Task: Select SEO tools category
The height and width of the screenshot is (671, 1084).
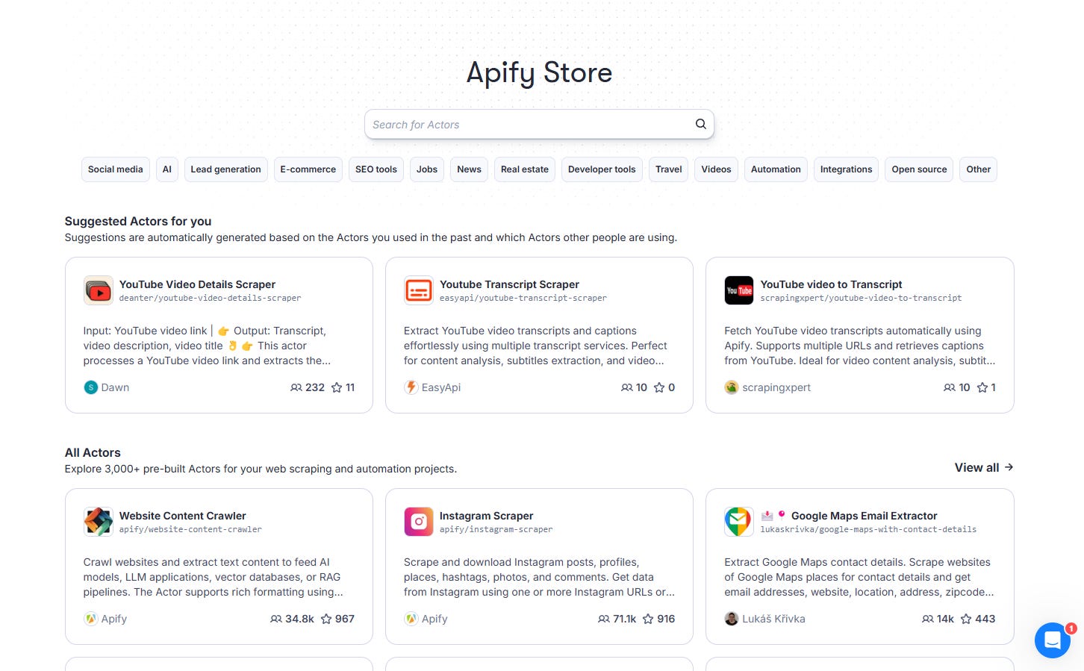Action: point(376,169)
